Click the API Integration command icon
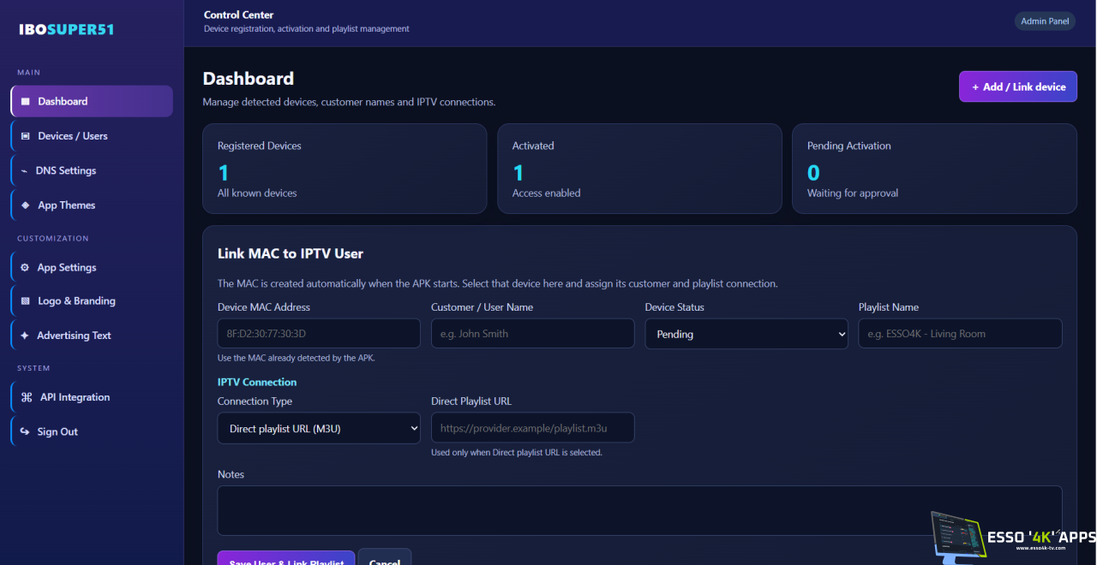This screenshot has height=565, width=1097. pos(27,397)
